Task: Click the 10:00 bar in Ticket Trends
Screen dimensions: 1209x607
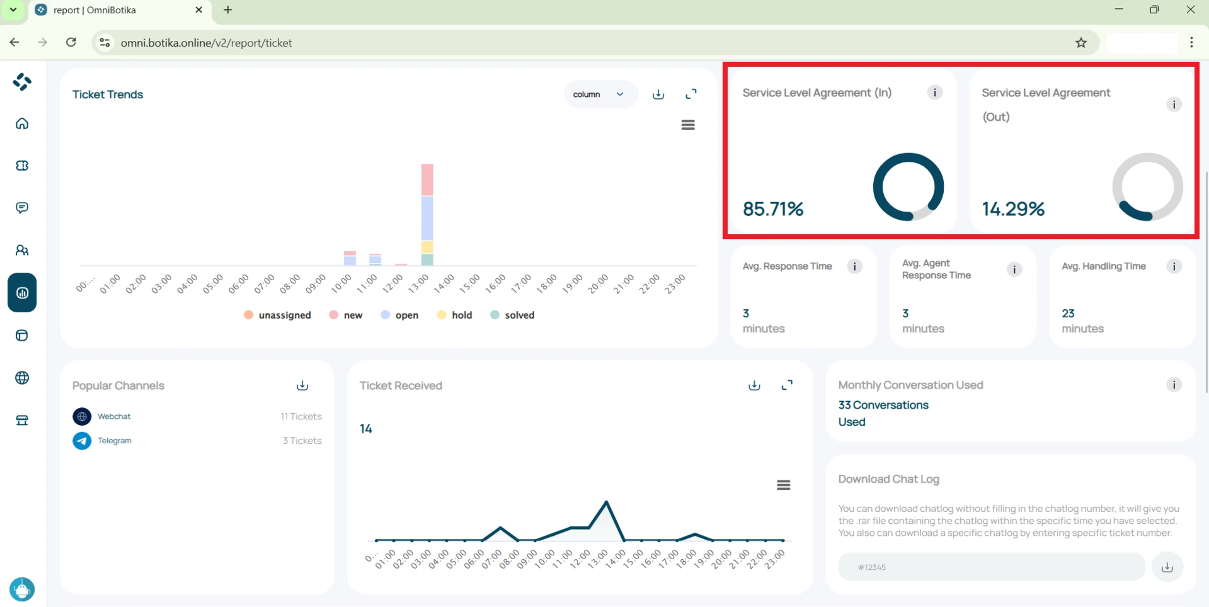Action: point(350,258)
